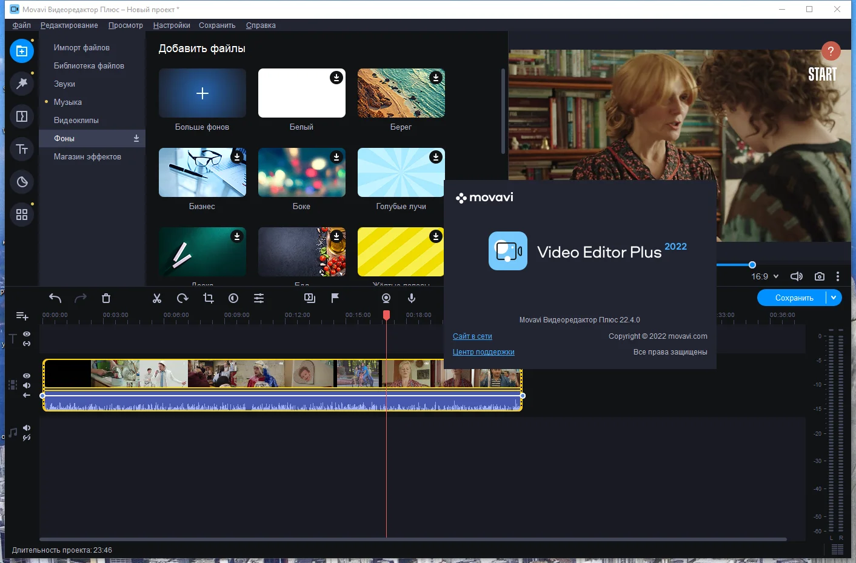This screenshot has width=856, height=563.
Task: Click the timeline horizontal scrollbar
Action: tap(413, 539)
